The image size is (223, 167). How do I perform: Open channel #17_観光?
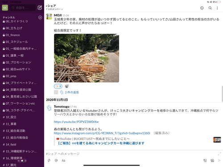(x=22, y=165)
